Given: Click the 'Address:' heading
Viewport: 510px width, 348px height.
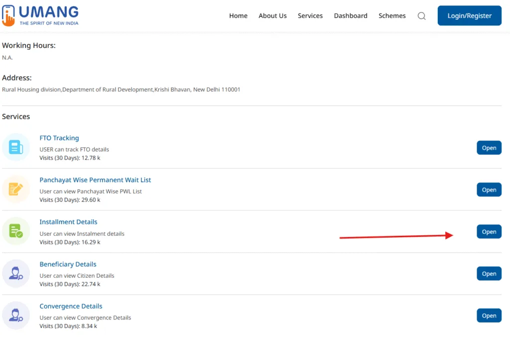Looking at the screenshot, I should click(17, 78).
